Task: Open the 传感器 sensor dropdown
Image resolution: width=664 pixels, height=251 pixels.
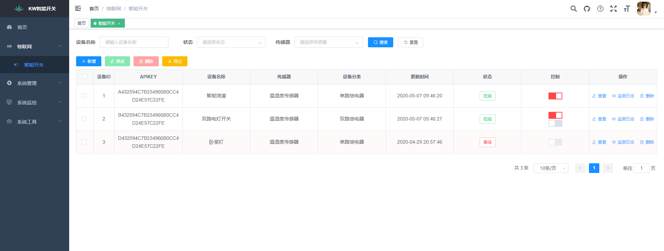Action: (328, 42)
